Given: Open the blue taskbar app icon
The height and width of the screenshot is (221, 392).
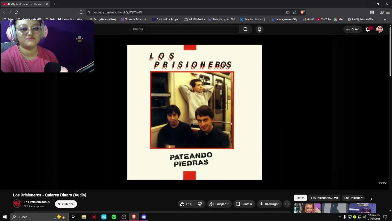Looking at the screenshot, I should point(104,217).
